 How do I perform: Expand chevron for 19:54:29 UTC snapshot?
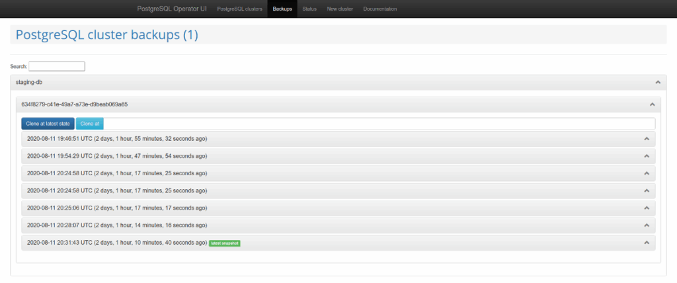coord(647,156)
